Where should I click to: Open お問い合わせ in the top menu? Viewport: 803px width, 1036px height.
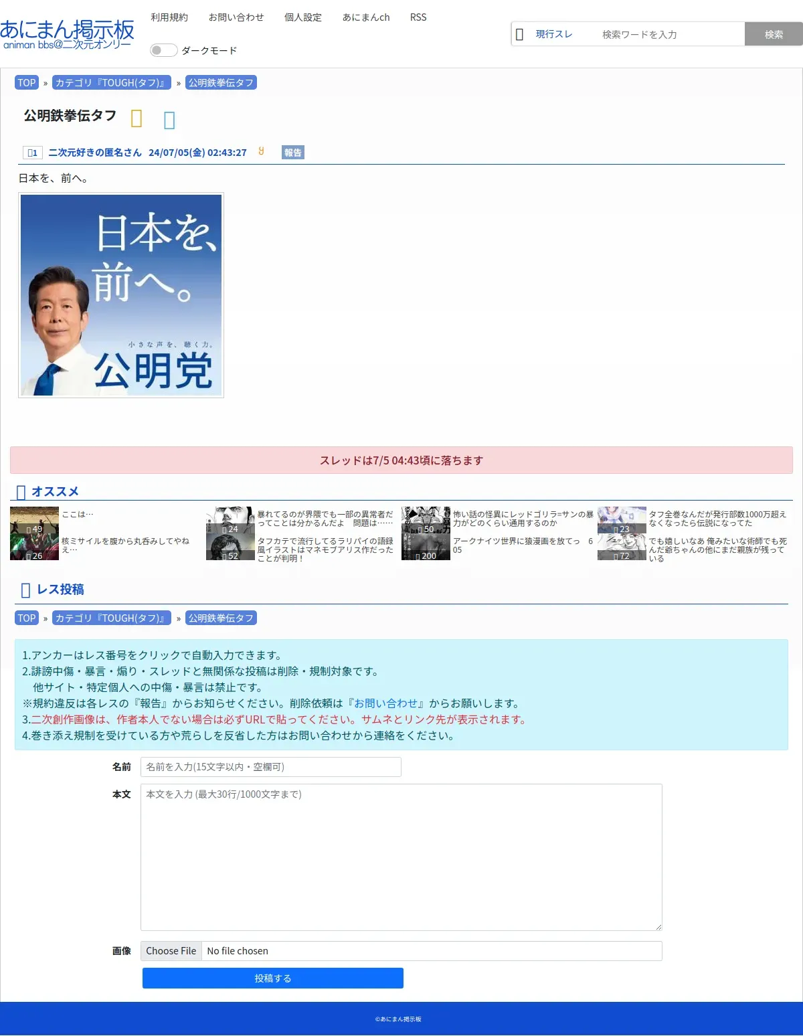pos(236,17)
